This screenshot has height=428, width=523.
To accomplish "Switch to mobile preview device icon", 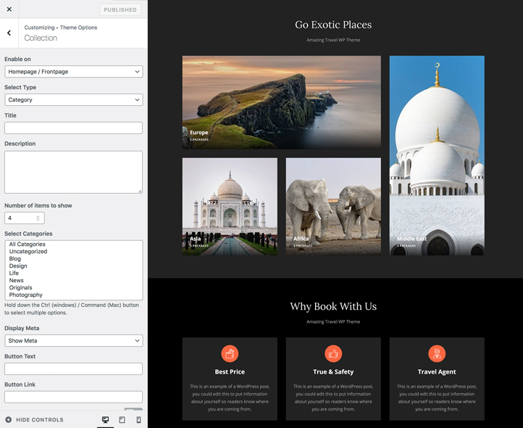I will pyautogui.click(x=138, y=419).
